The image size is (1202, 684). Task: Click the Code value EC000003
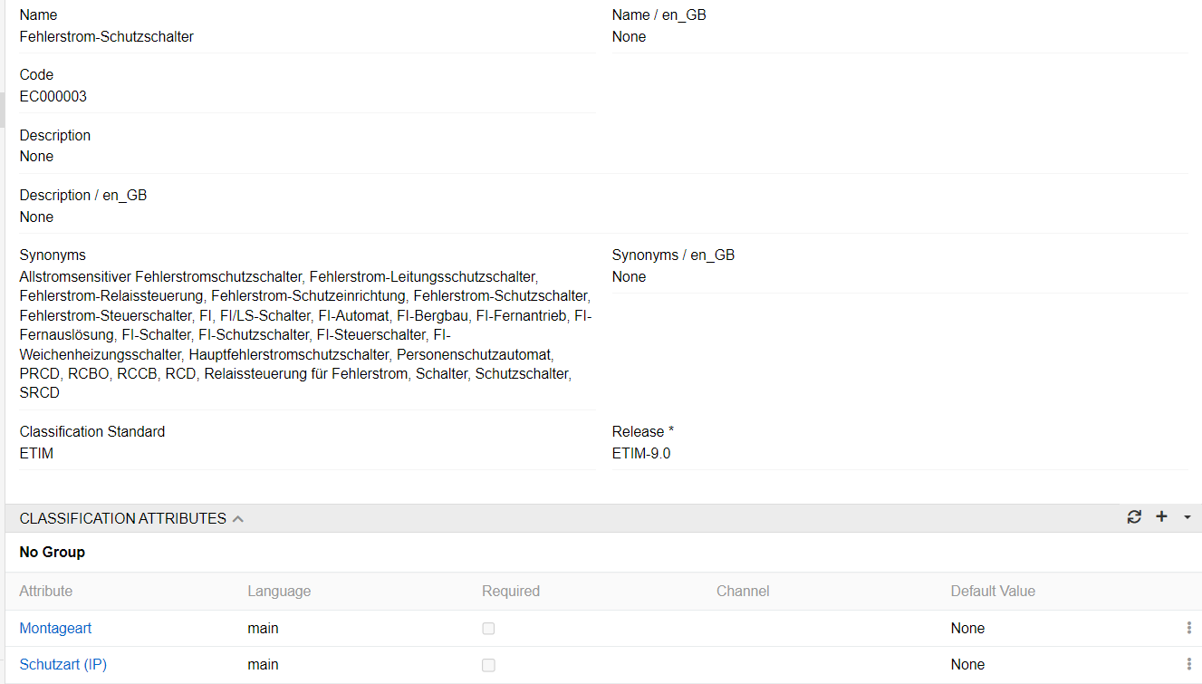point(53,96)
